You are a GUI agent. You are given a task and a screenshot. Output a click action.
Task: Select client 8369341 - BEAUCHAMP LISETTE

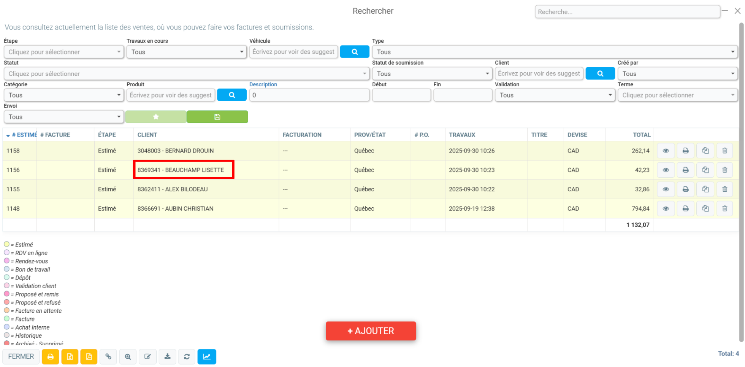click(x=181, y=170)
